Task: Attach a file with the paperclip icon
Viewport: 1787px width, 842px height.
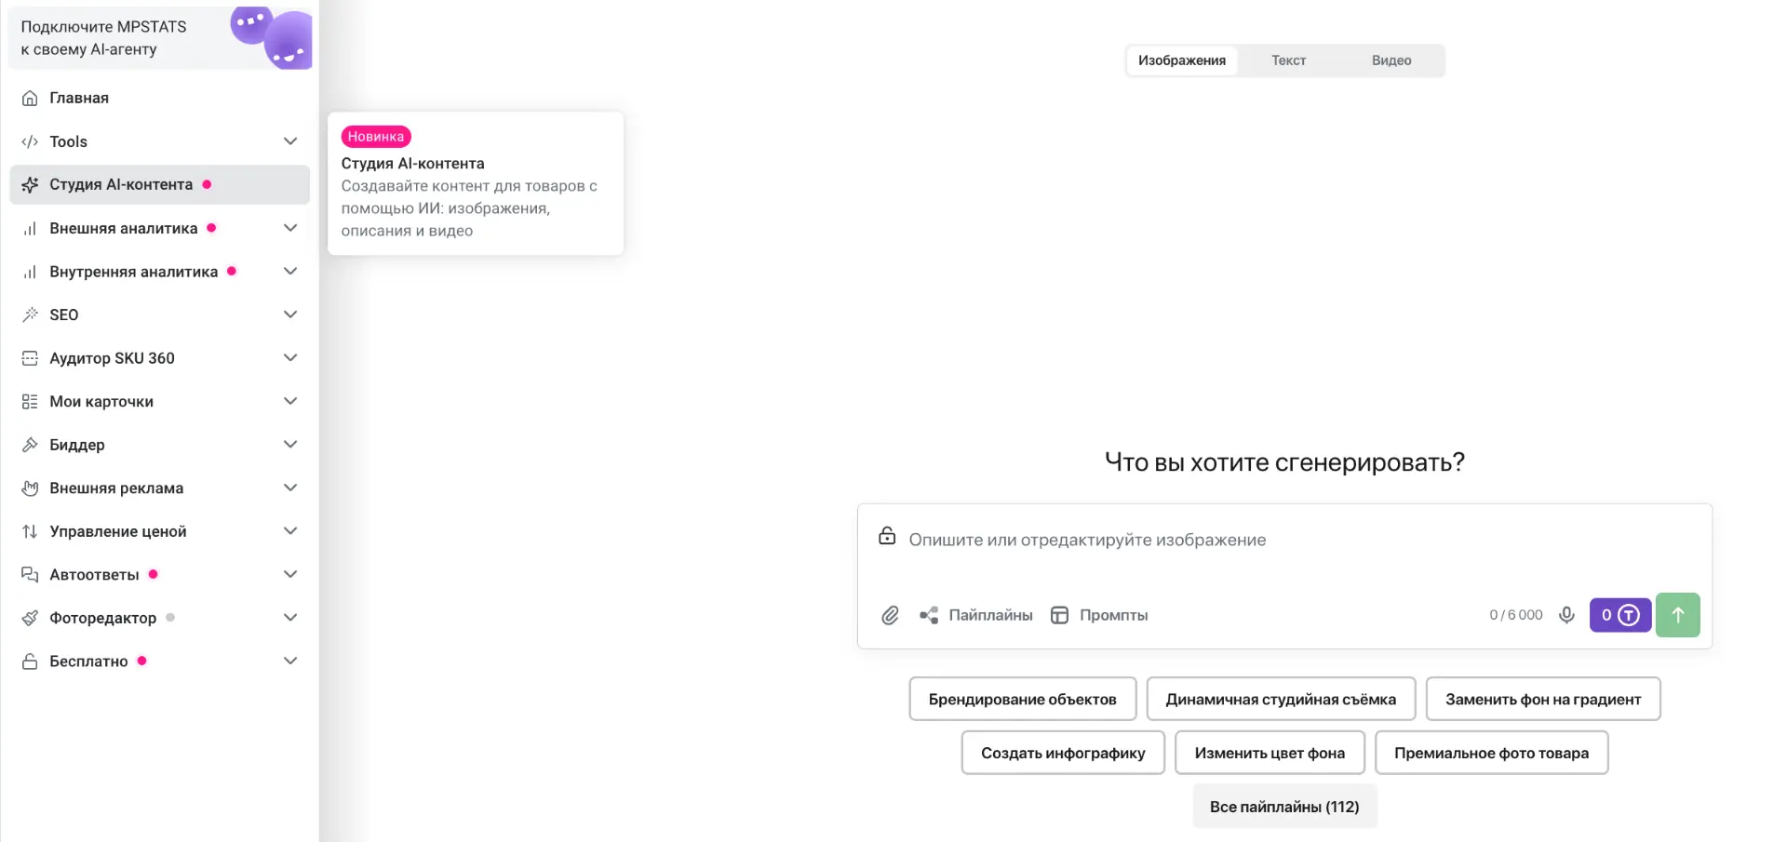Action: click(x=890, y=615)
